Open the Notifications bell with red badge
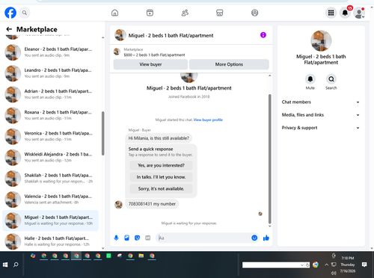 point(345,13)
